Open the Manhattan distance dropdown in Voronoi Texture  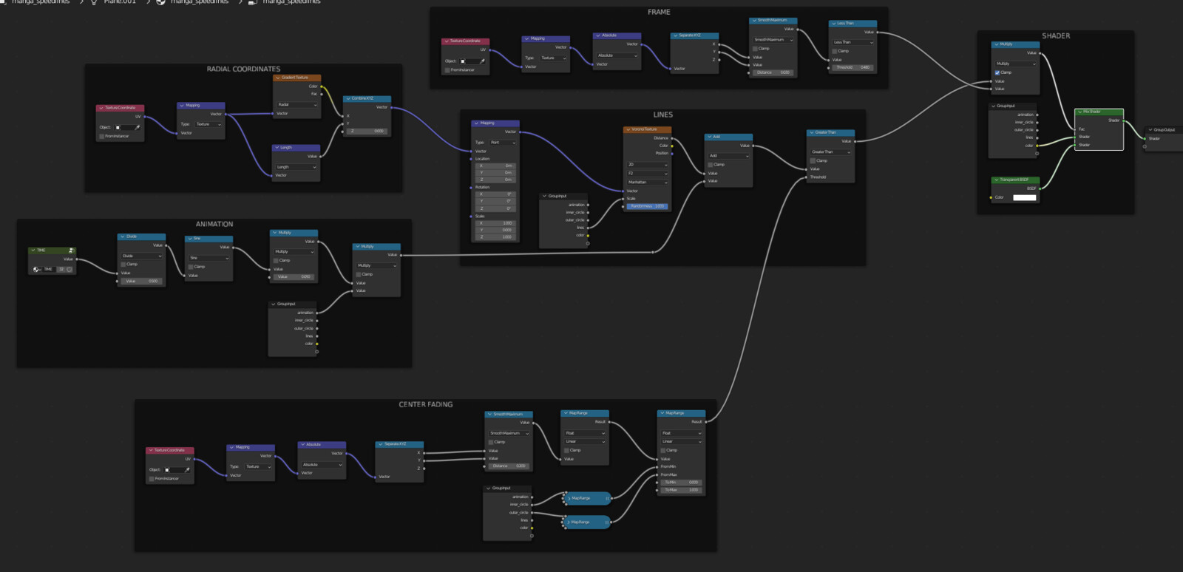(648, 182)
